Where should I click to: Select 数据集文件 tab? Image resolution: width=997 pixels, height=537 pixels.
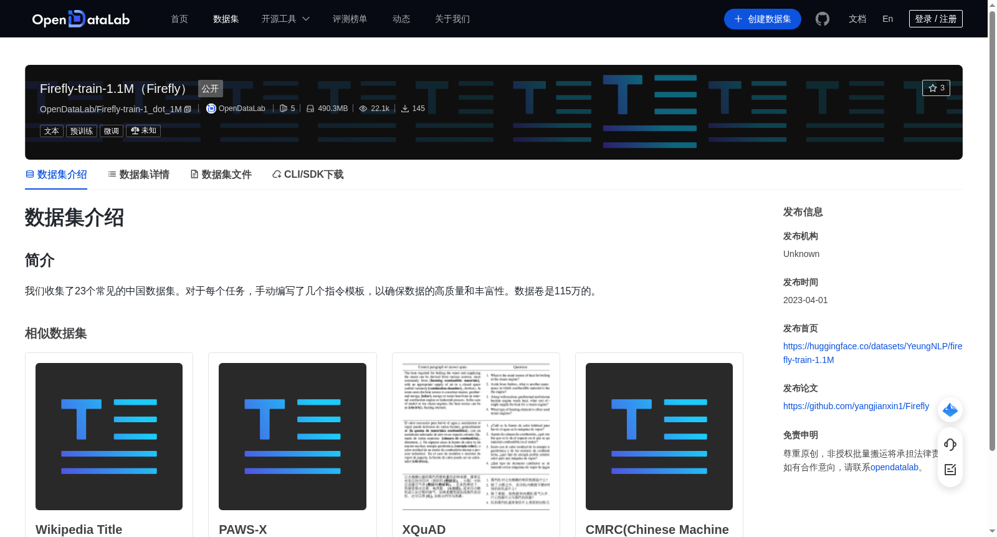221,175
